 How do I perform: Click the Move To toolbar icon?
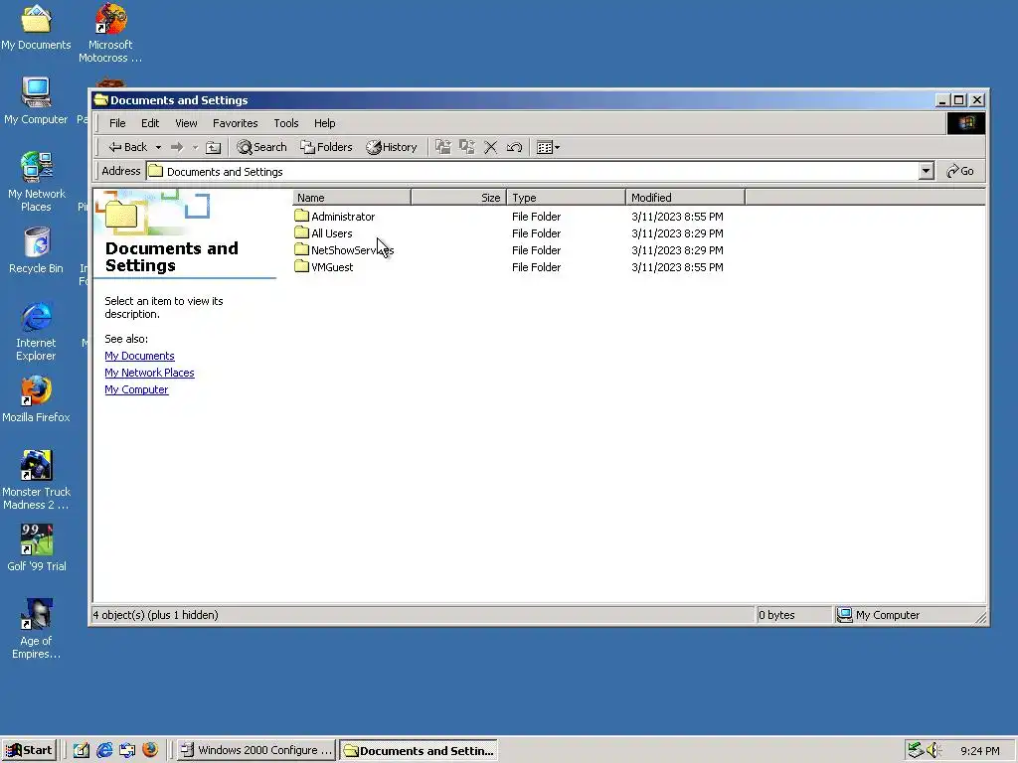(x=442, y=147)
